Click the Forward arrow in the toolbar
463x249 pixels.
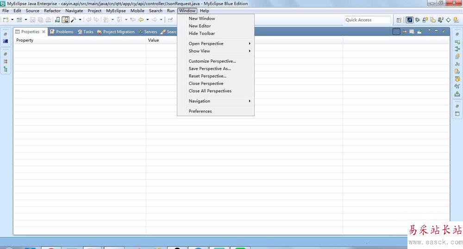pyautogui.click(x=155, y=20)
